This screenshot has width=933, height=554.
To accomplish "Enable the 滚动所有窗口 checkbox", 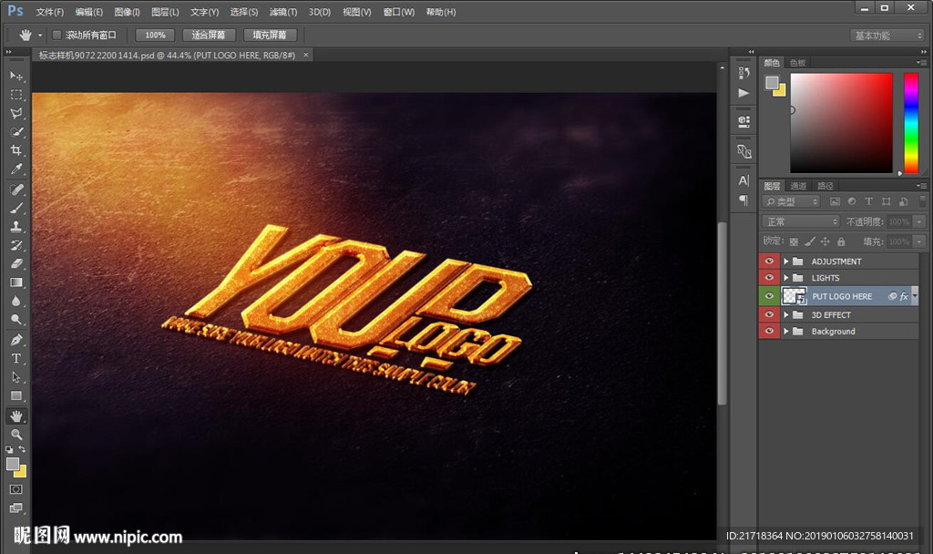I will (56, 36).
